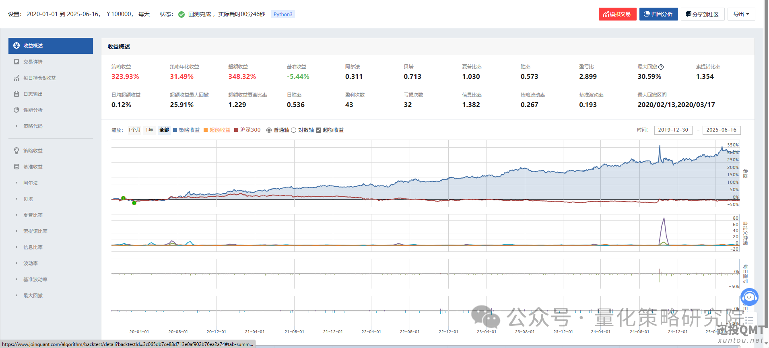Select the 普通轴 radio button
Image resolution: width=769 pixels, height=348 pixels.
(269, 130)
